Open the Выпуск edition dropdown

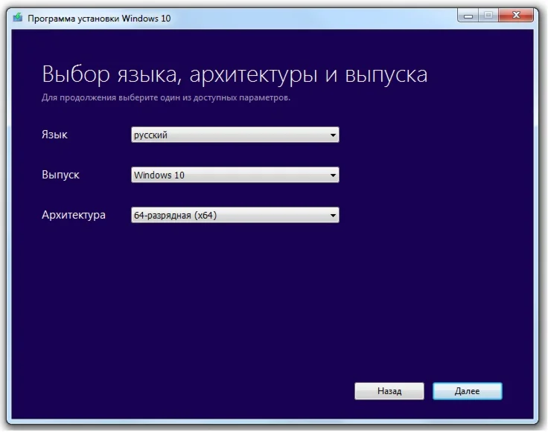(x=235, y=175)
